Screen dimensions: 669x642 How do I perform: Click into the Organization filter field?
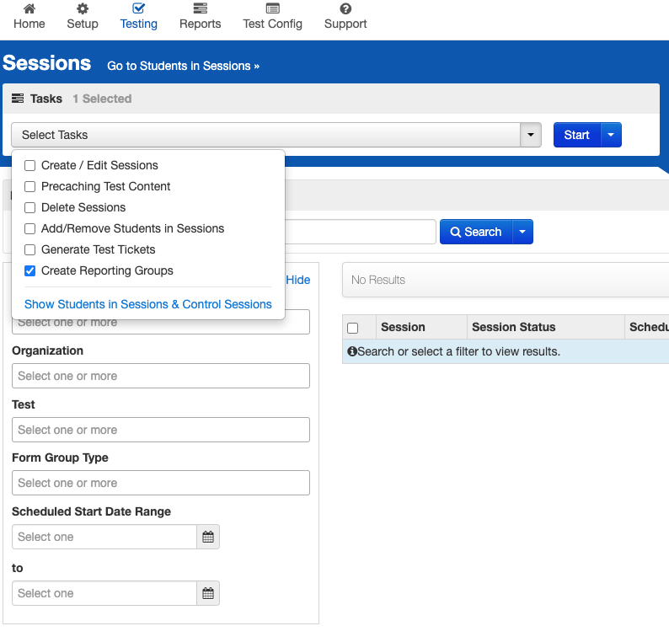[x=161, y=376]
